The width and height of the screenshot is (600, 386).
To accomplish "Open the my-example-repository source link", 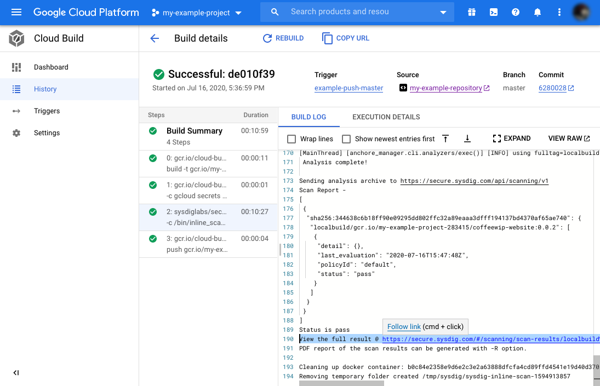I will point(446,88).
